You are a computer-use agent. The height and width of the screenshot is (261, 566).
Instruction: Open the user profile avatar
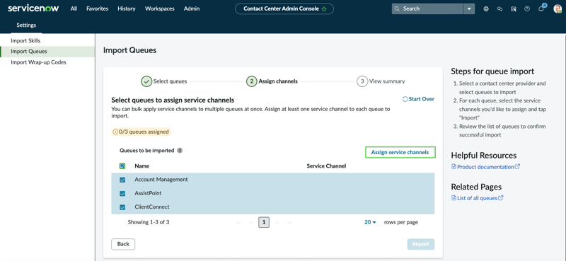click(x=558, y=9)
